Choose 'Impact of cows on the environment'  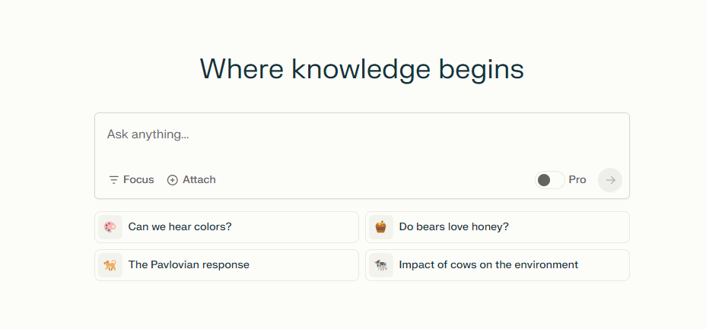[x=498, y=265]
